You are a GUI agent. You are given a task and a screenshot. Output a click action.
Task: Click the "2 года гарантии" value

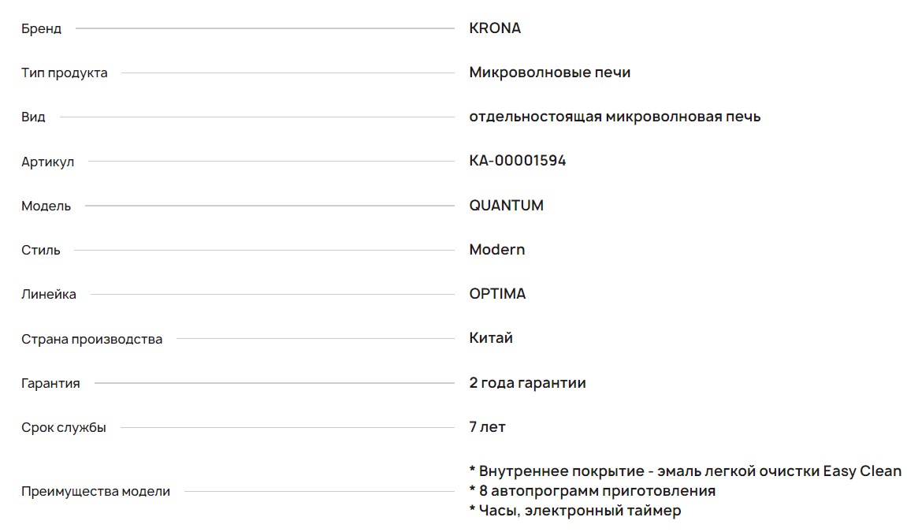coord(527,383)
